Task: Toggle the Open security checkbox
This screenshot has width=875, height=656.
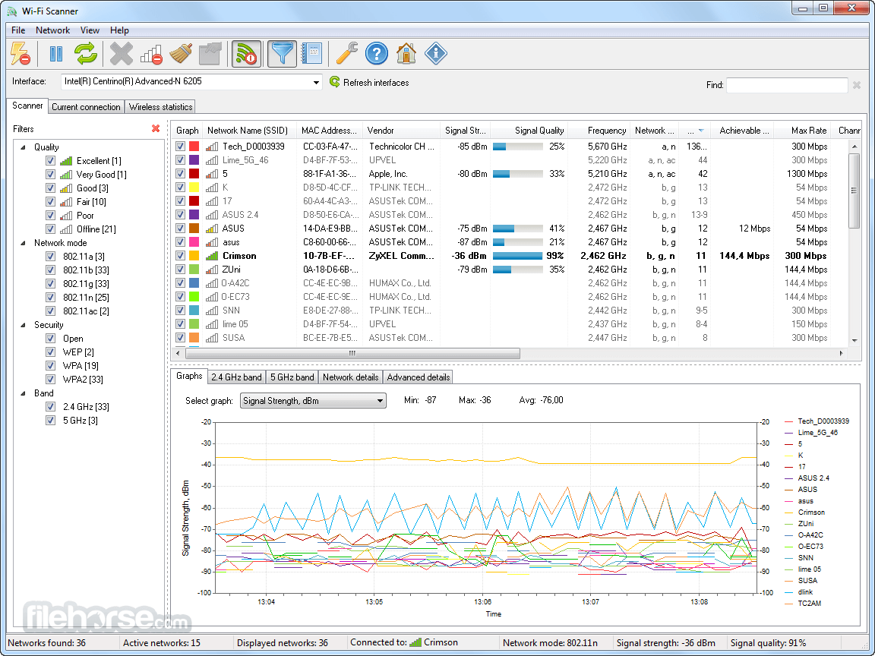Action: point(50,339)
